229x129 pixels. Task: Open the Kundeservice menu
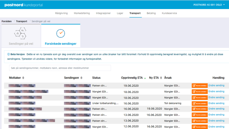click(169, 13)
